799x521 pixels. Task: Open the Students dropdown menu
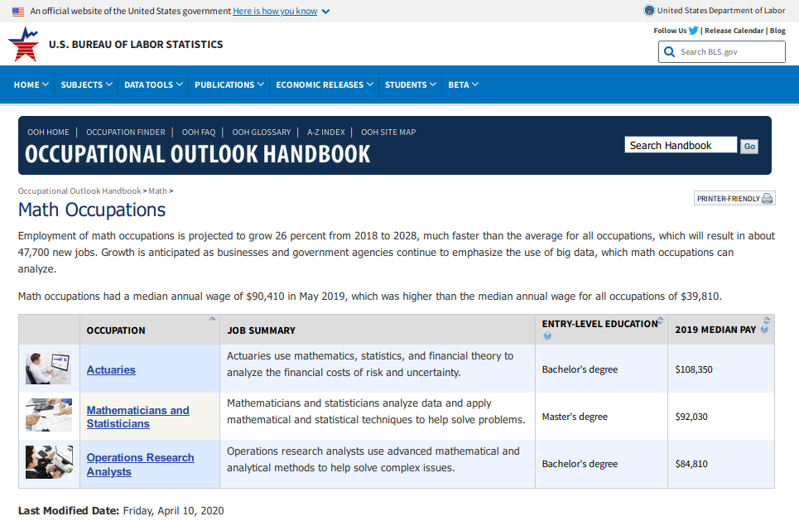[410, 84]
